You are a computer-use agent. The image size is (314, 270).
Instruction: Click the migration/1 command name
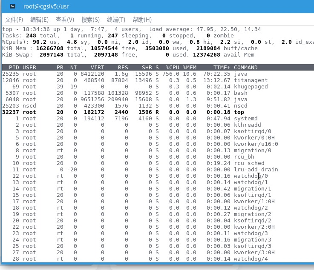pos(253,189)
